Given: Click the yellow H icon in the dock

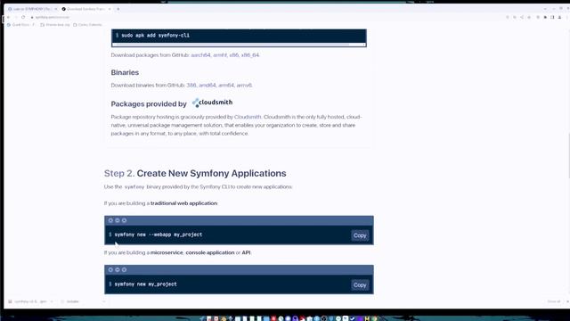Looking at the screenshot, I should [367, 318].
